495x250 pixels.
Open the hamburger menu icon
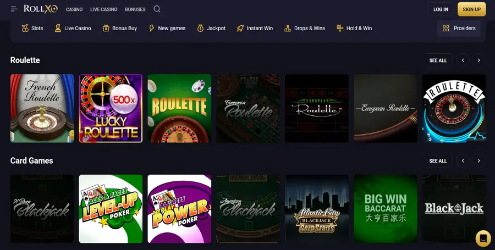[14, 9]
